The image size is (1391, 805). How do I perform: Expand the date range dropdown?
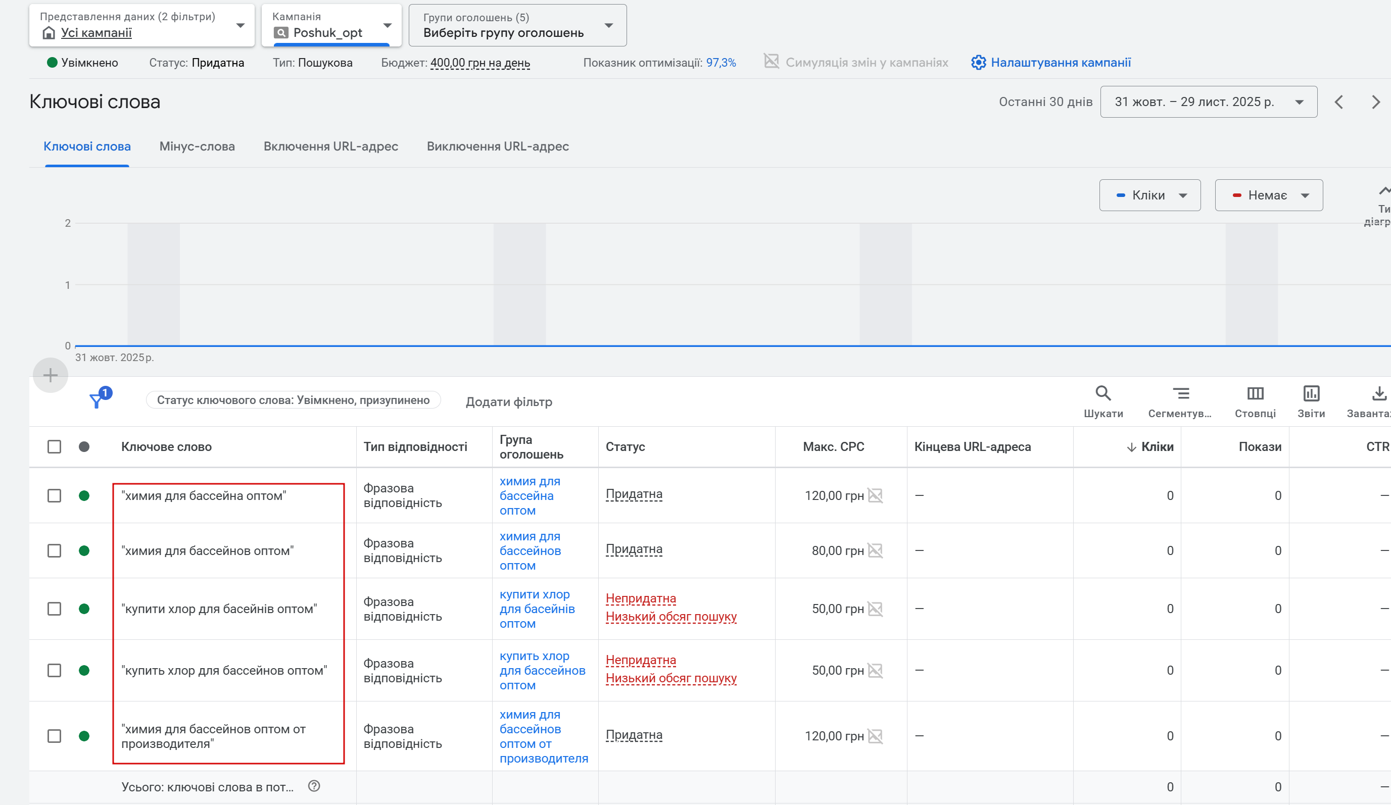pyautogui.click(x=1208, y=102)
